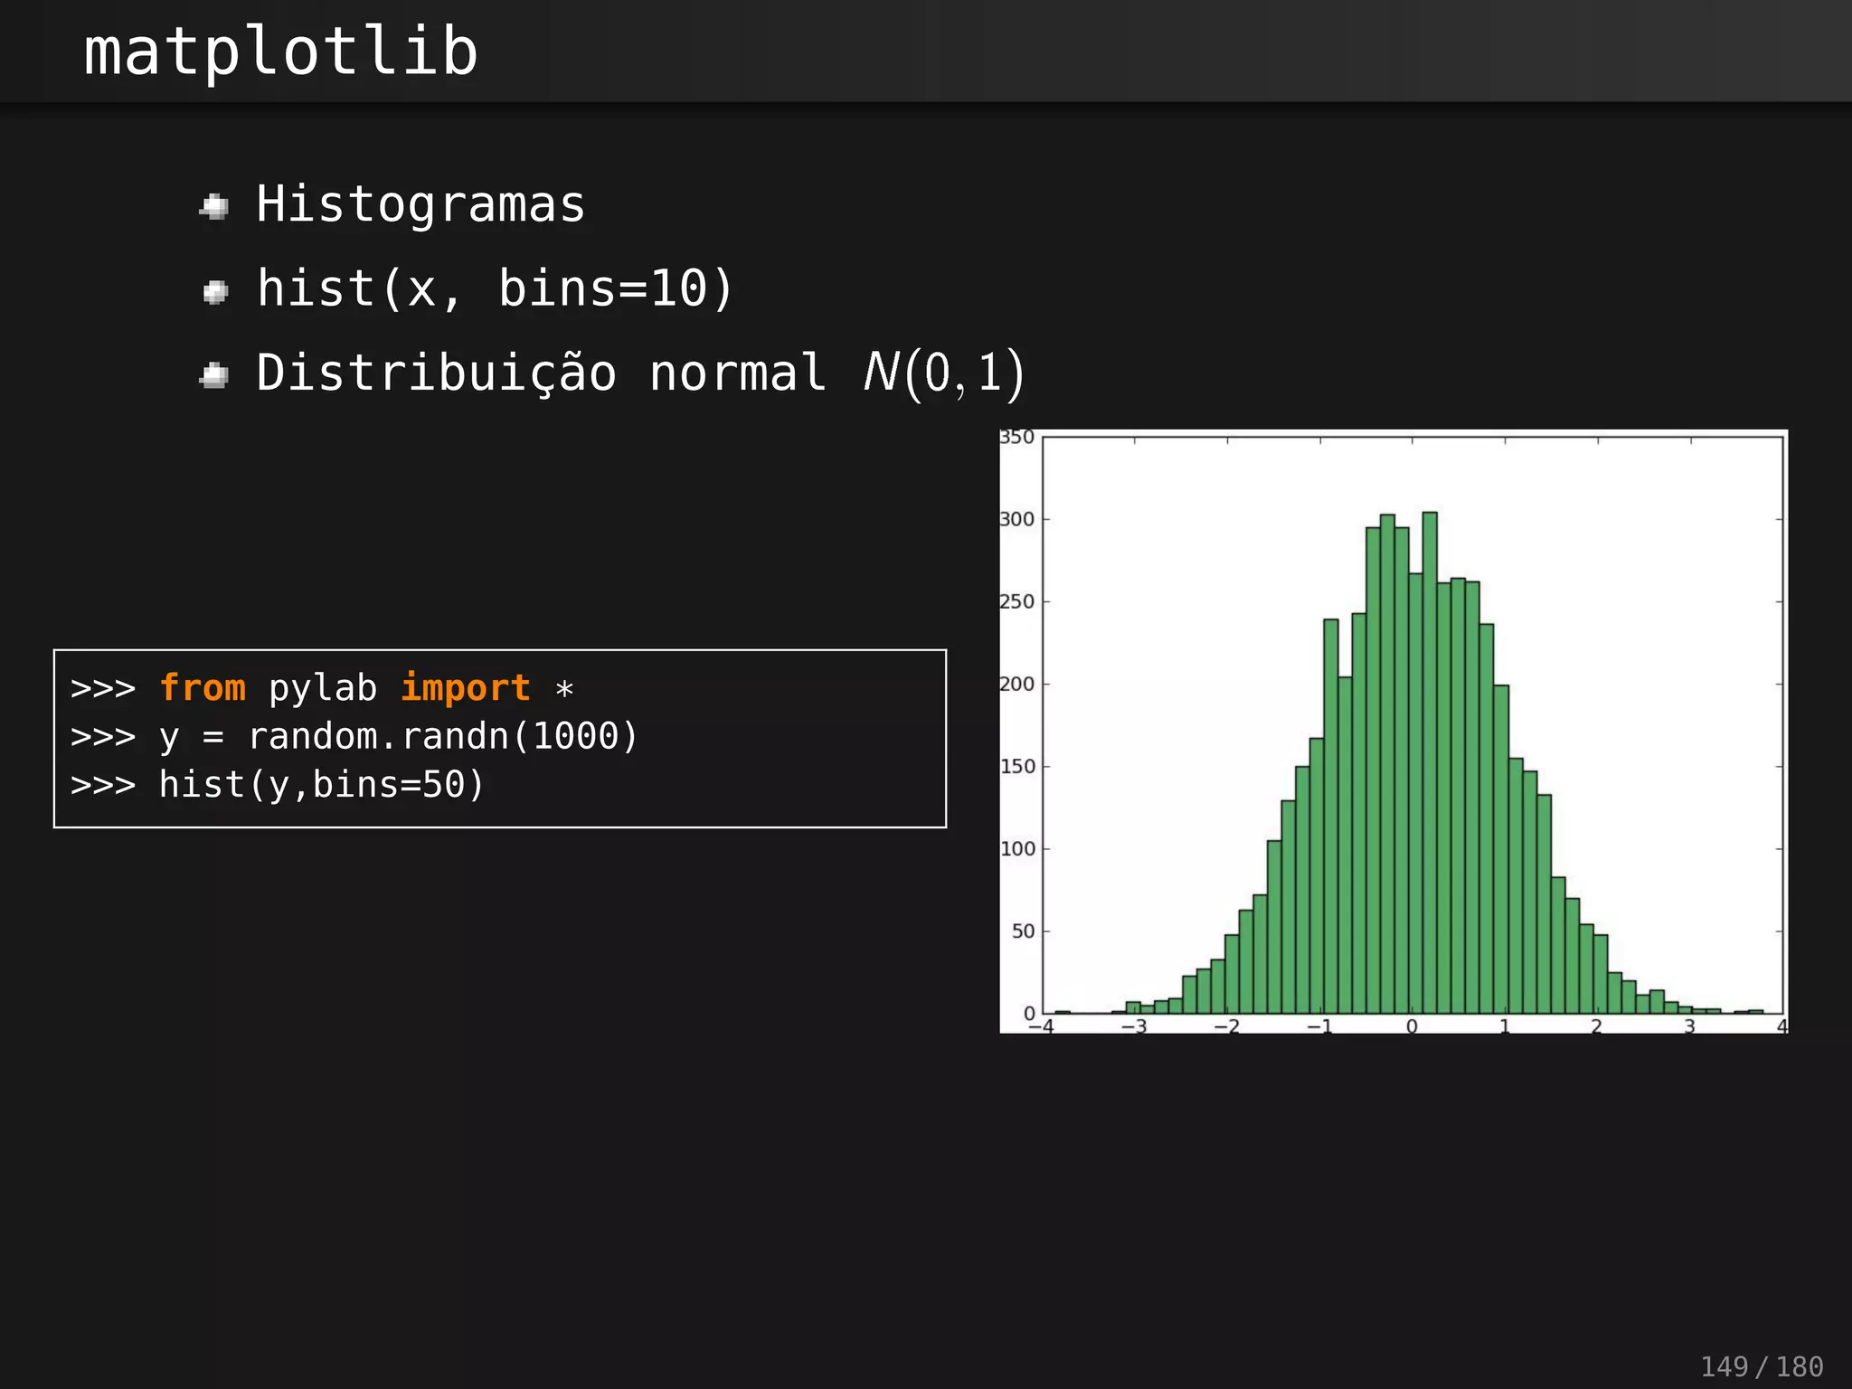Viewport: 1852px width, 1389px height.
Task: Click the histogram plot image
Action: (x=1394, y=732)
